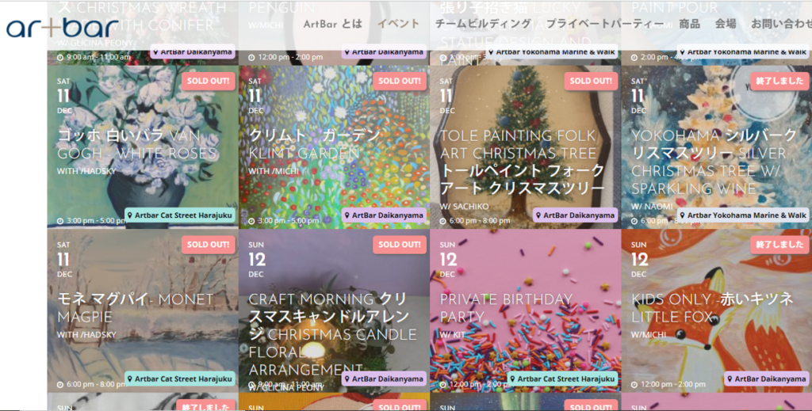This screenshot has width=812, height=411.
Task: Click 'W/ NAOMI' on Silver Christmas Tree card
Action: [x=652, y=206]
